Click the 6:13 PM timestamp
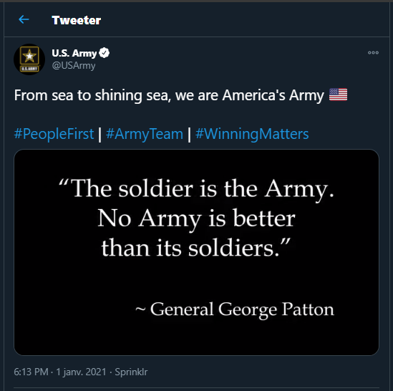393x391 pixels. (x=31, y=372)
